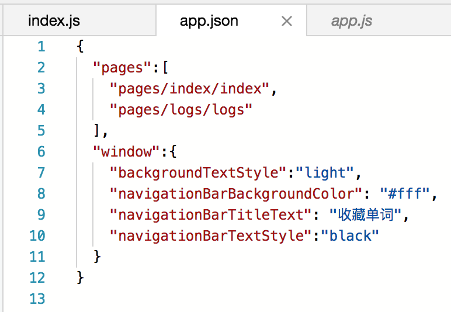This screenshot has height=312, width=451.
Task: Click the "#fff" color value
Action: pyautogui.click(x=405, y=193)
